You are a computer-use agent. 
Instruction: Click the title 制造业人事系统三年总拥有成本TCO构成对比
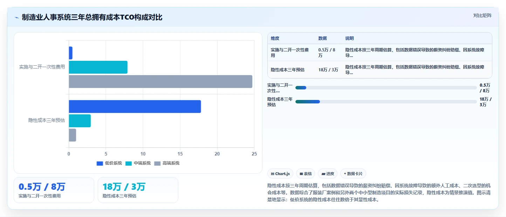pos(92,17)
